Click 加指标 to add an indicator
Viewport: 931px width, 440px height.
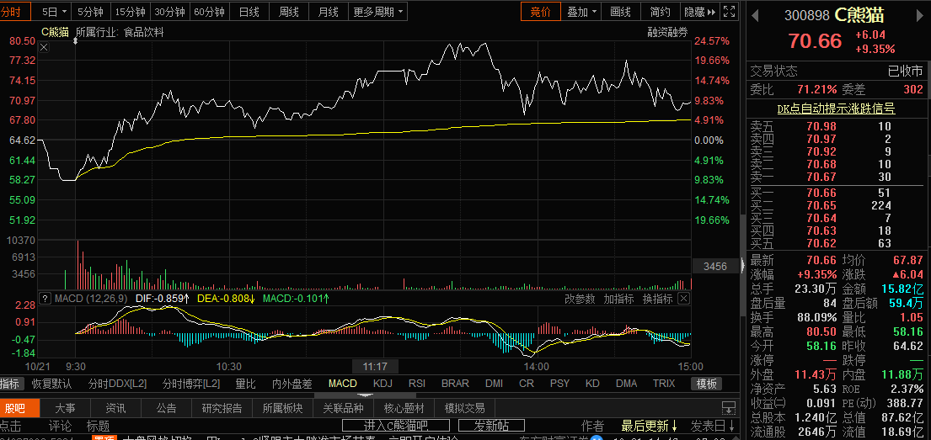(x=618, y=299)
